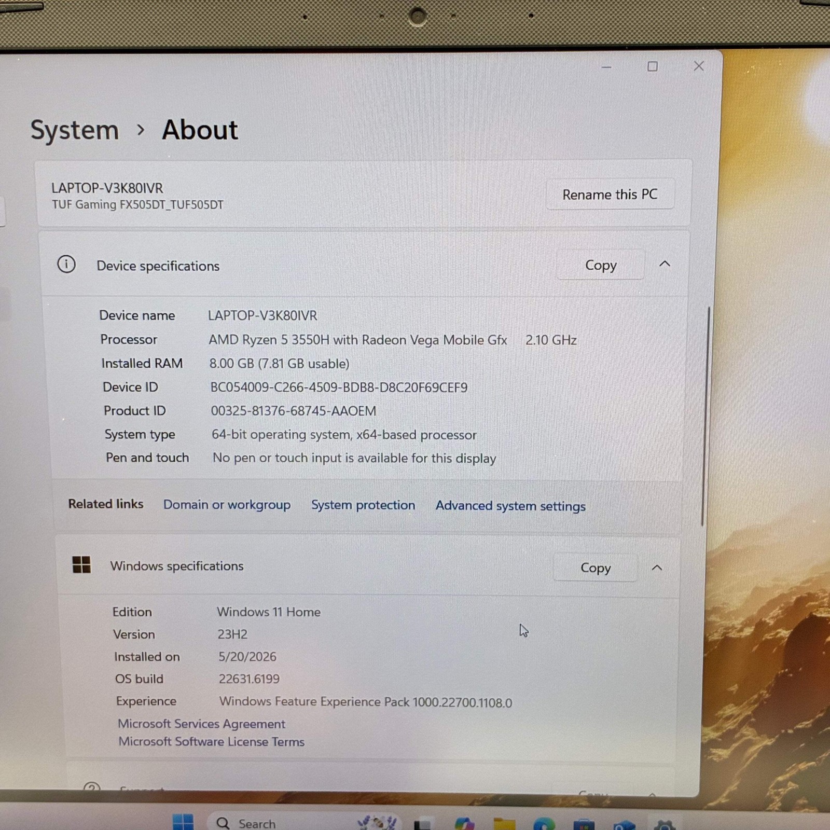Screen dimensions: 830x830
Task: Click the Device specifications info icon
Action: tap(66, 264)
